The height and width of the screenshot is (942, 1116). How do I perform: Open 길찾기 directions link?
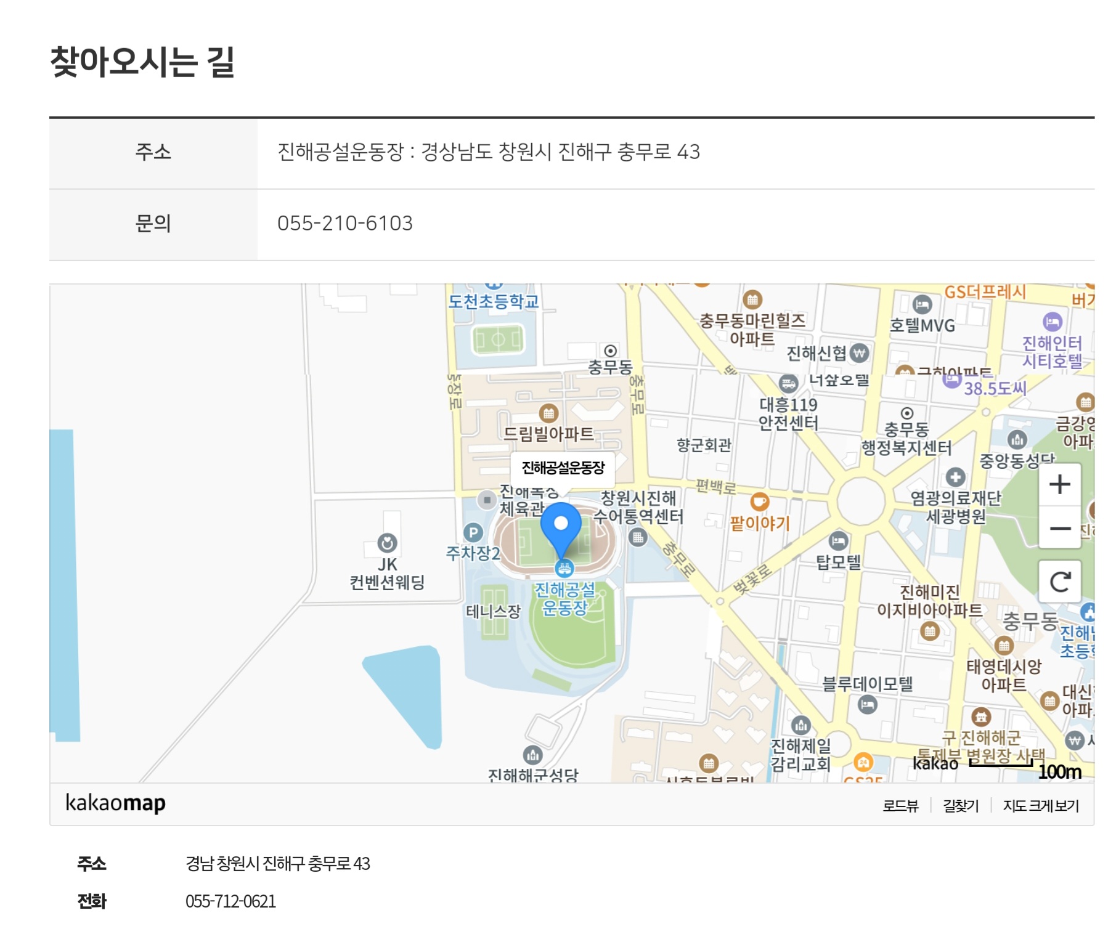pyautogui.click(x=961, y=805)
